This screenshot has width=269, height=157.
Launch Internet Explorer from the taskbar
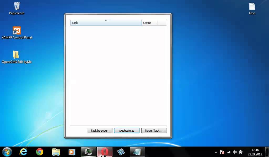pyautogui.click(x=23, y=152)
